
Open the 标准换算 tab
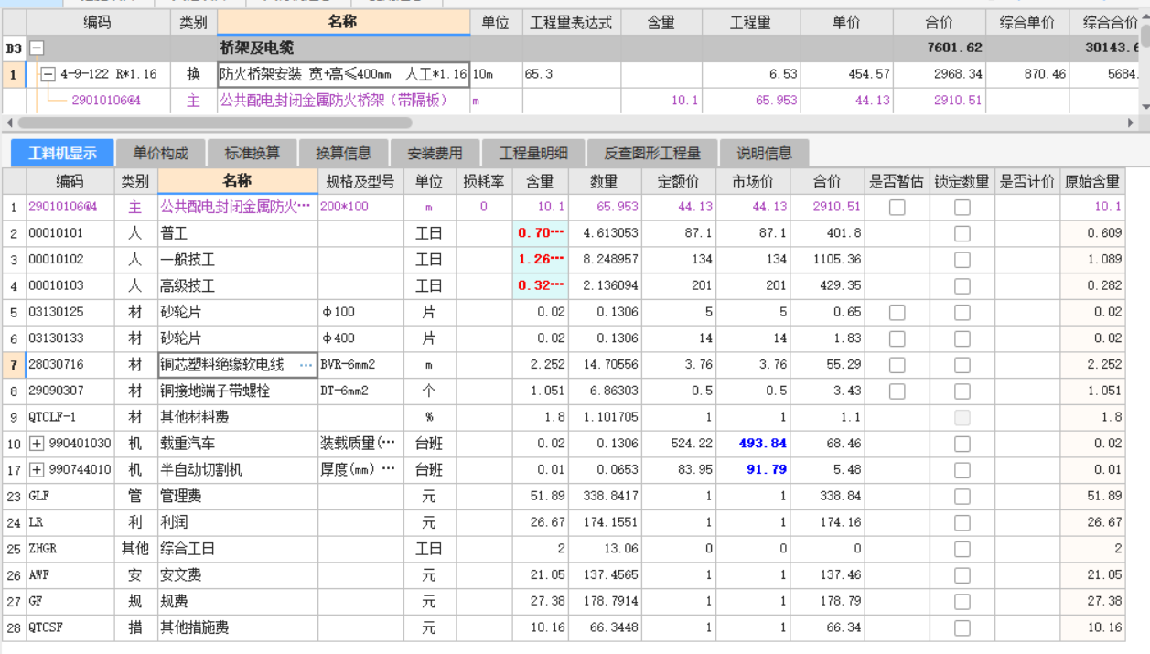pyautogui.click(x=252, y=154)
